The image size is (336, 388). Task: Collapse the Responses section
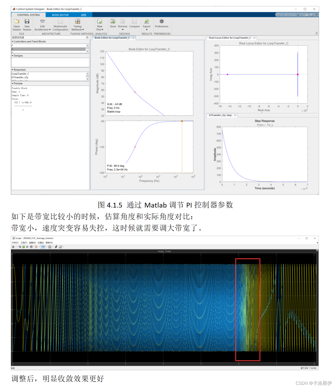point(12,70)
